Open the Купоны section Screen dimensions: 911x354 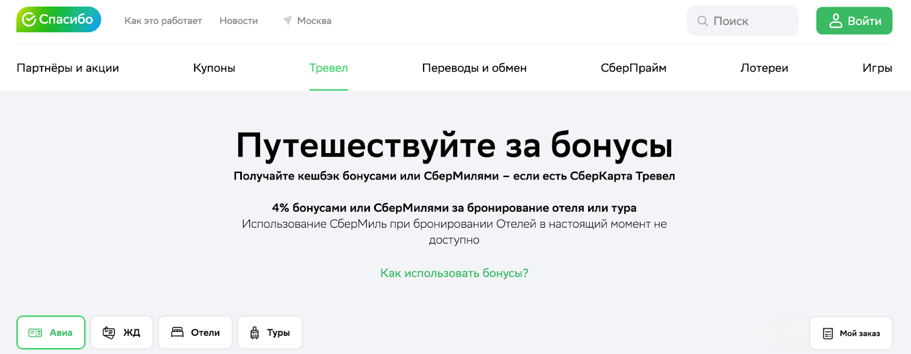pyautogui.click(x=214, y=68)
